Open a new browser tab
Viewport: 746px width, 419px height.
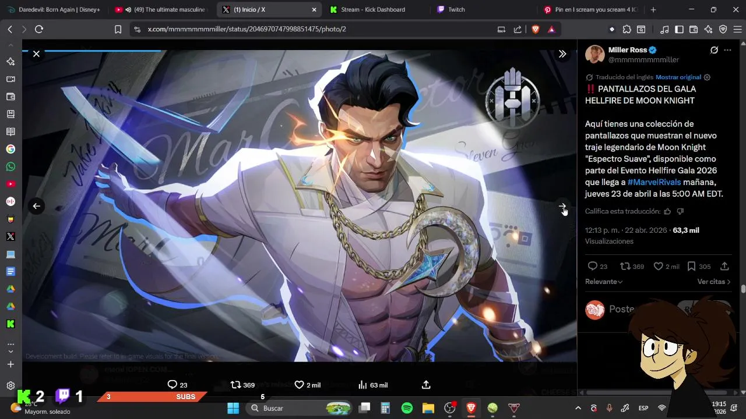653,9
